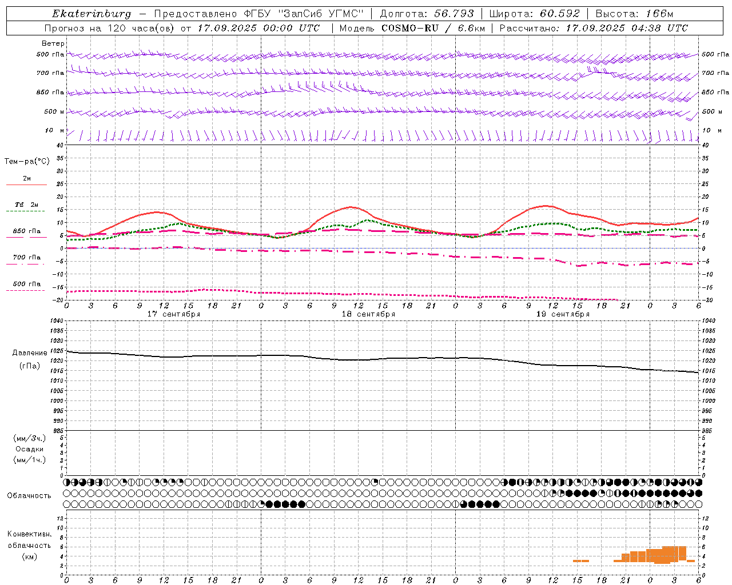Click left "700 гПа" wind level label

[x=50, y=73]
